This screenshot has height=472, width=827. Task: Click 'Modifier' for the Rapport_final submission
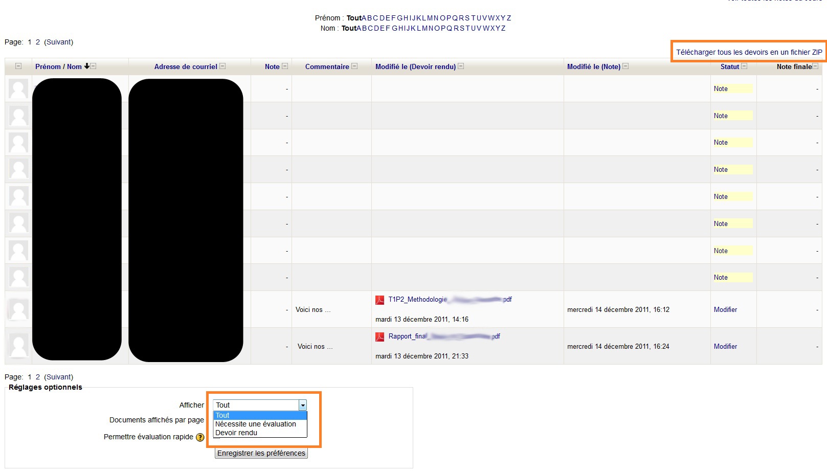725,346
